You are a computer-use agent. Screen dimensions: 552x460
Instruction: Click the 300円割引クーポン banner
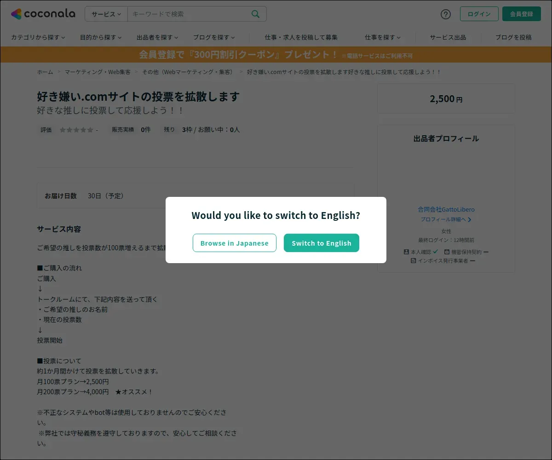point(276,55)
